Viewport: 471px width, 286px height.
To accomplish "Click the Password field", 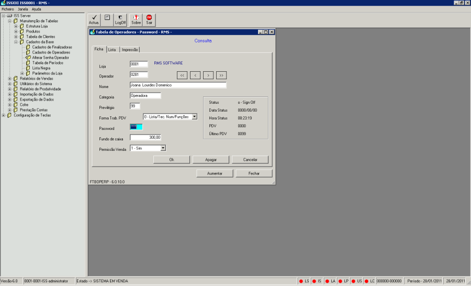I will (x=136, y=127).
